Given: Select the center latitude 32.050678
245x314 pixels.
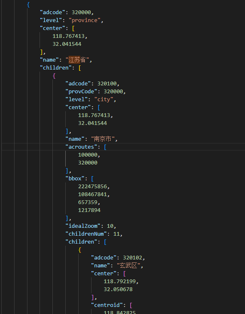Looking at the screenshot, I should click(x=118, y=289).
